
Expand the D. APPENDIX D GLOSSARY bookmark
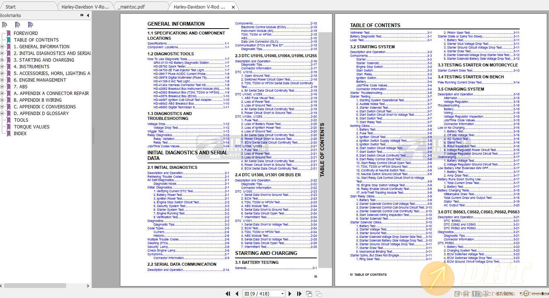point(2,114)
